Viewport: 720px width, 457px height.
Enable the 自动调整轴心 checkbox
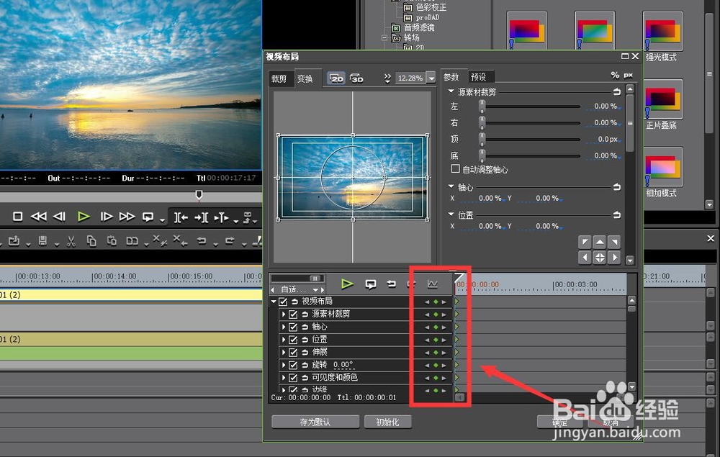pyautogui.click(x=456, y=169)
